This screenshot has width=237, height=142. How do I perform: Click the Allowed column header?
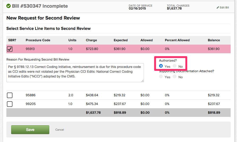point(147,40)
